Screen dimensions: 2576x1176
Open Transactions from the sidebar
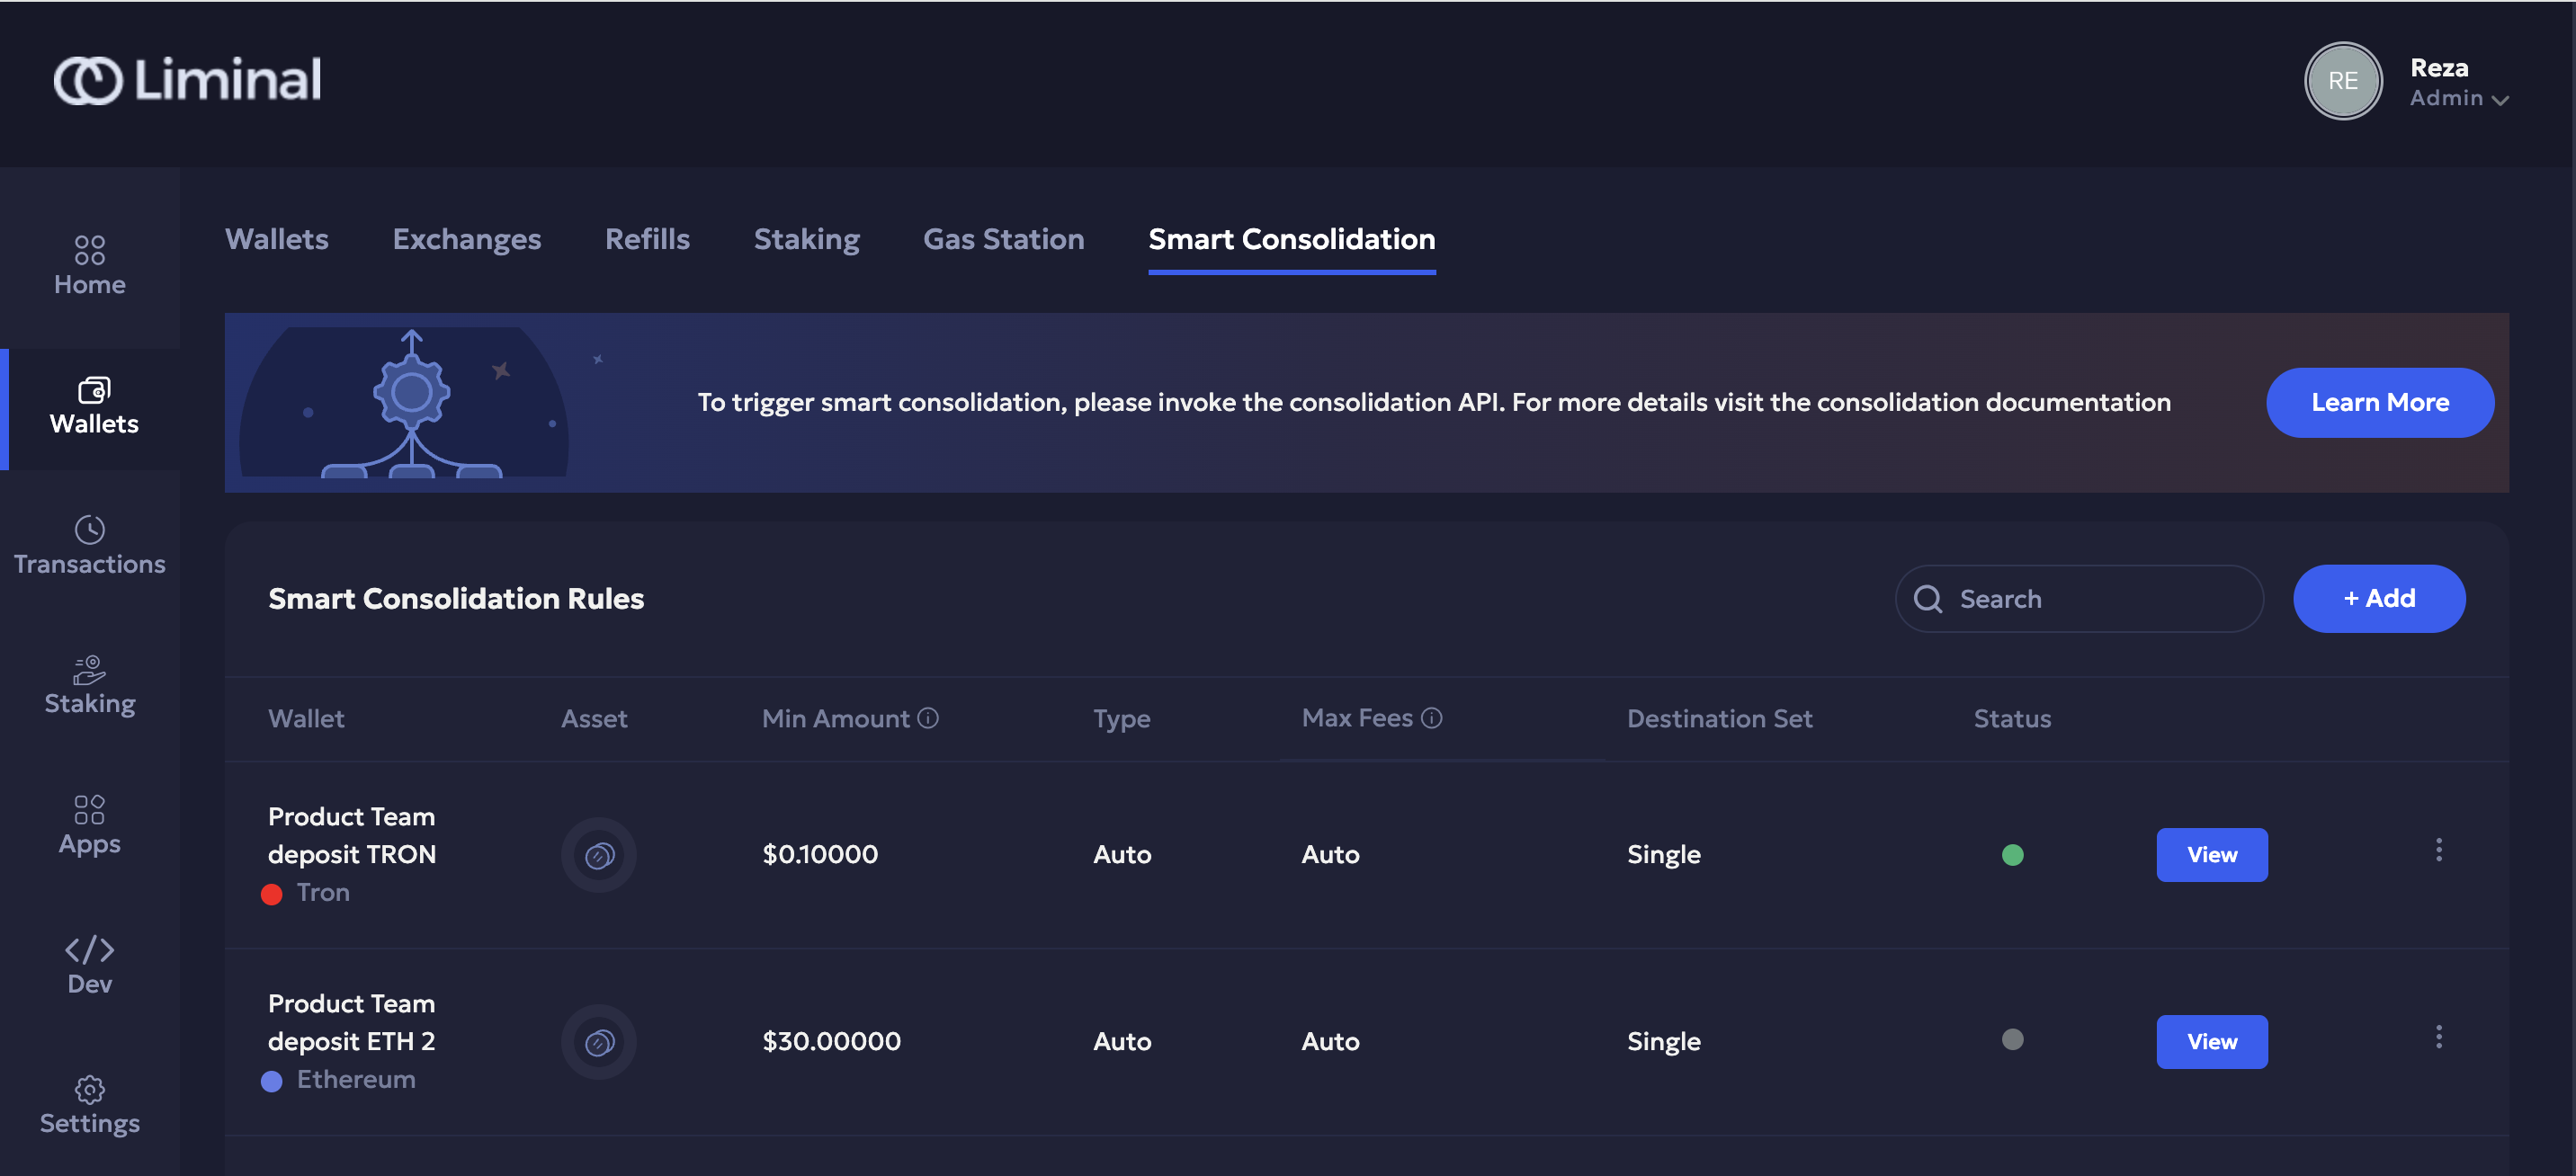click(x=89, y=545)
